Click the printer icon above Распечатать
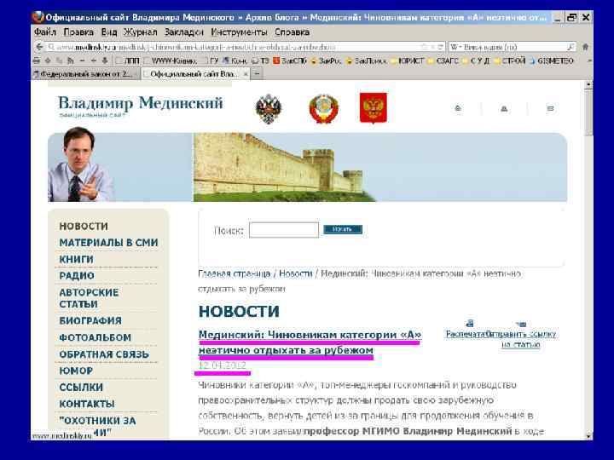This screenshot has height=460, width=614. click(470, 324)
